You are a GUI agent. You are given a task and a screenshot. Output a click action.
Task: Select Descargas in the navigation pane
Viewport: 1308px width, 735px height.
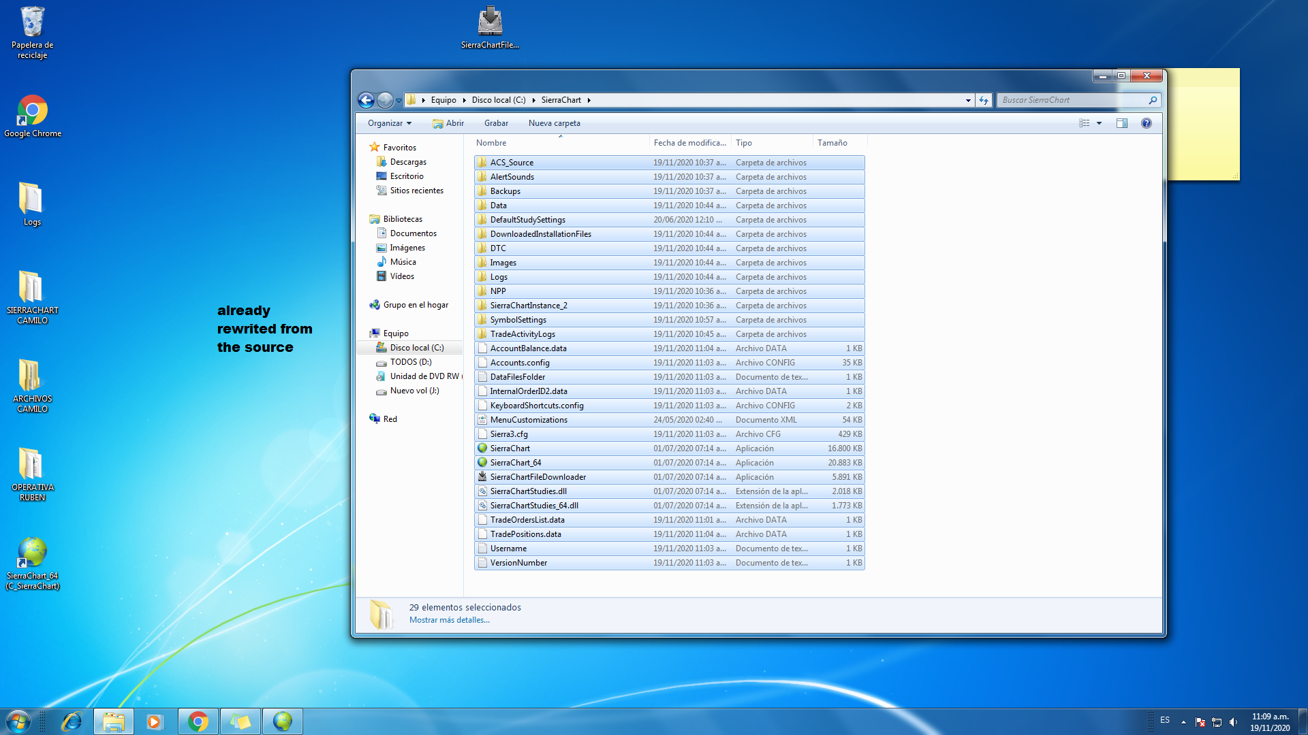(408, 162)
